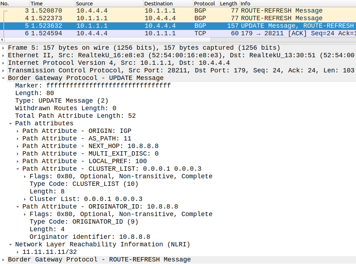
Task: Select Withdrawn Routes Length: 0 field
Action: point(66,108)
